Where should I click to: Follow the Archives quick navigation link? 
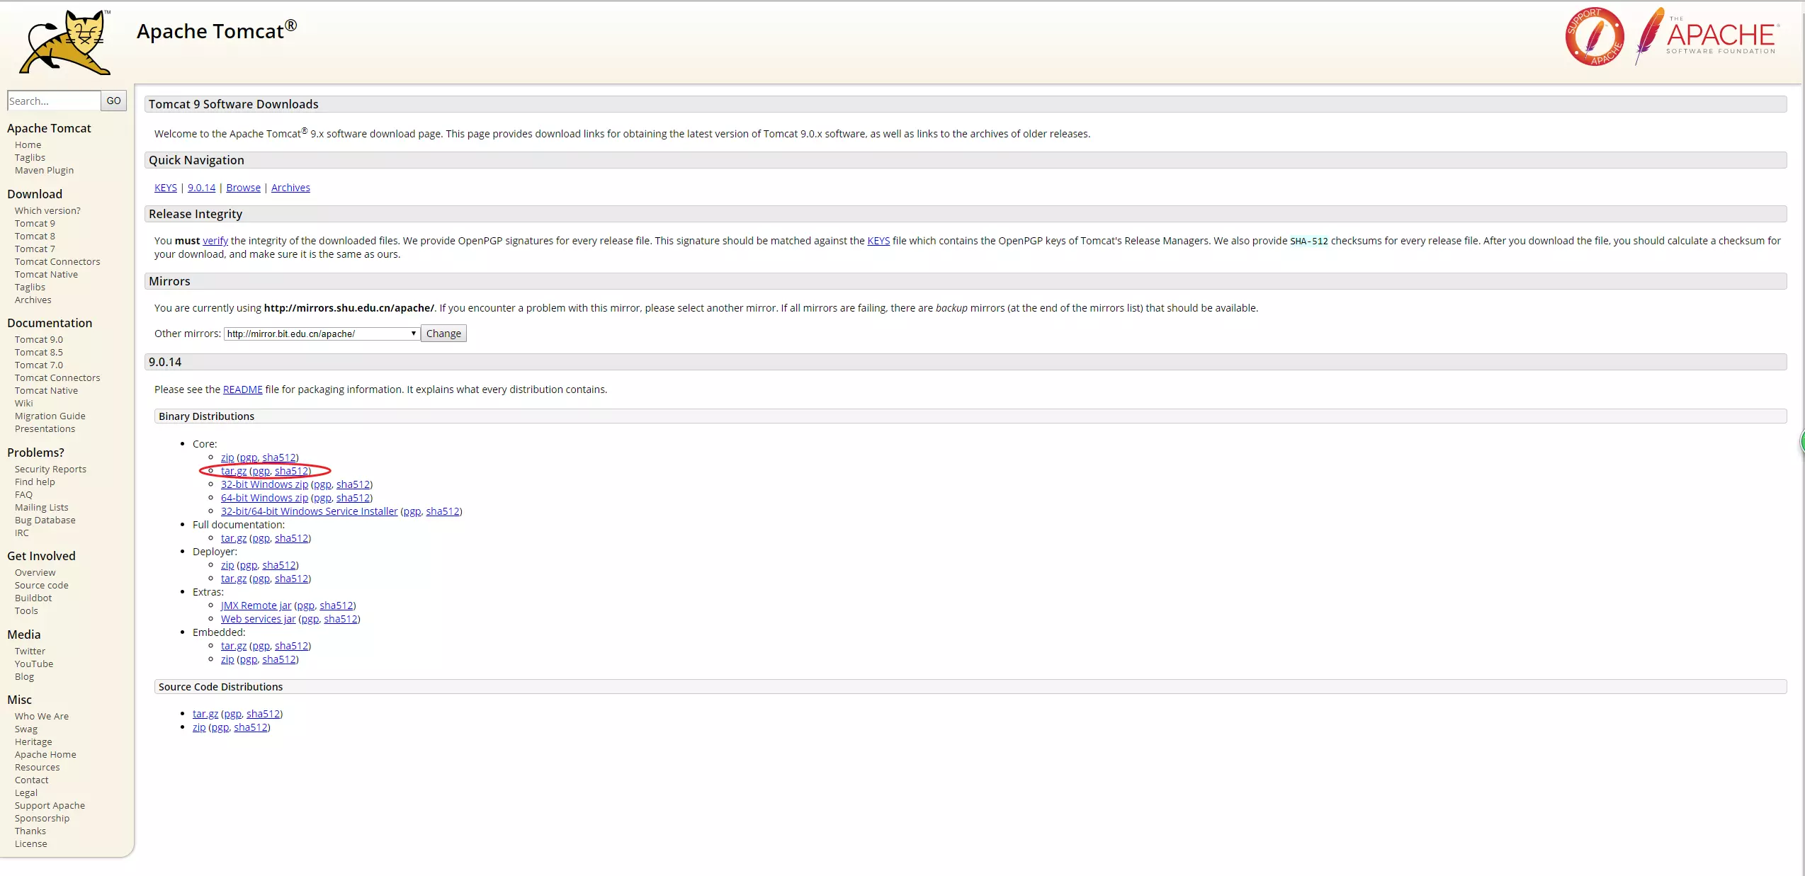[290, 188]
